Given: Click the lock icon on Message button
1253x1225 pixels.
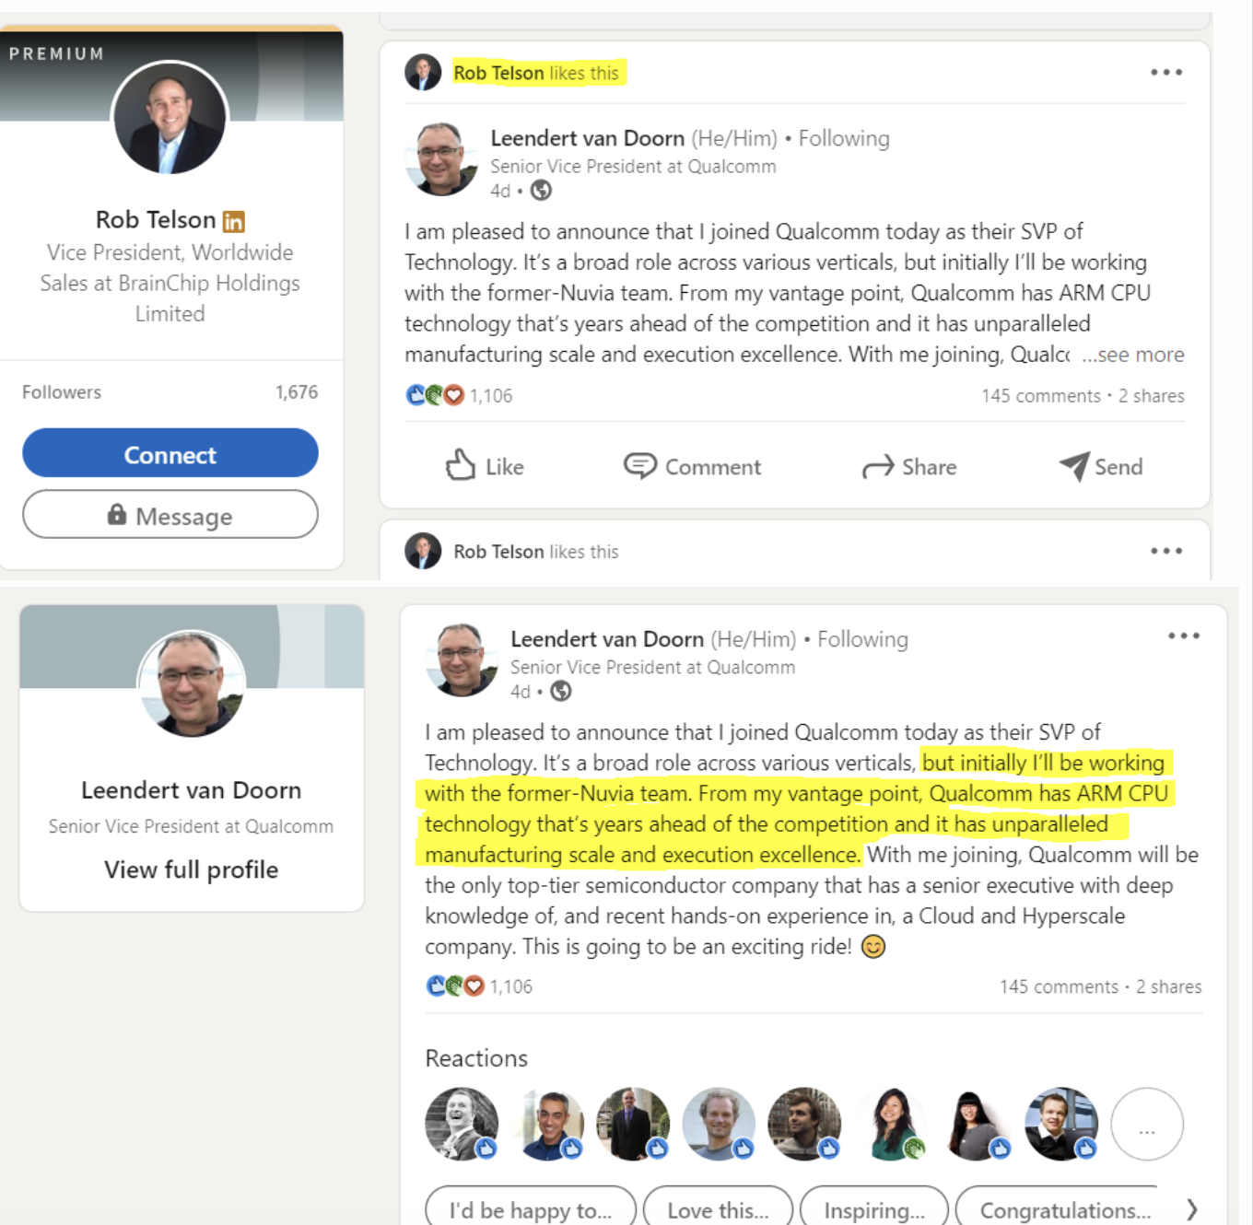Looking at the screenshot, I should [x=117, y=514].
